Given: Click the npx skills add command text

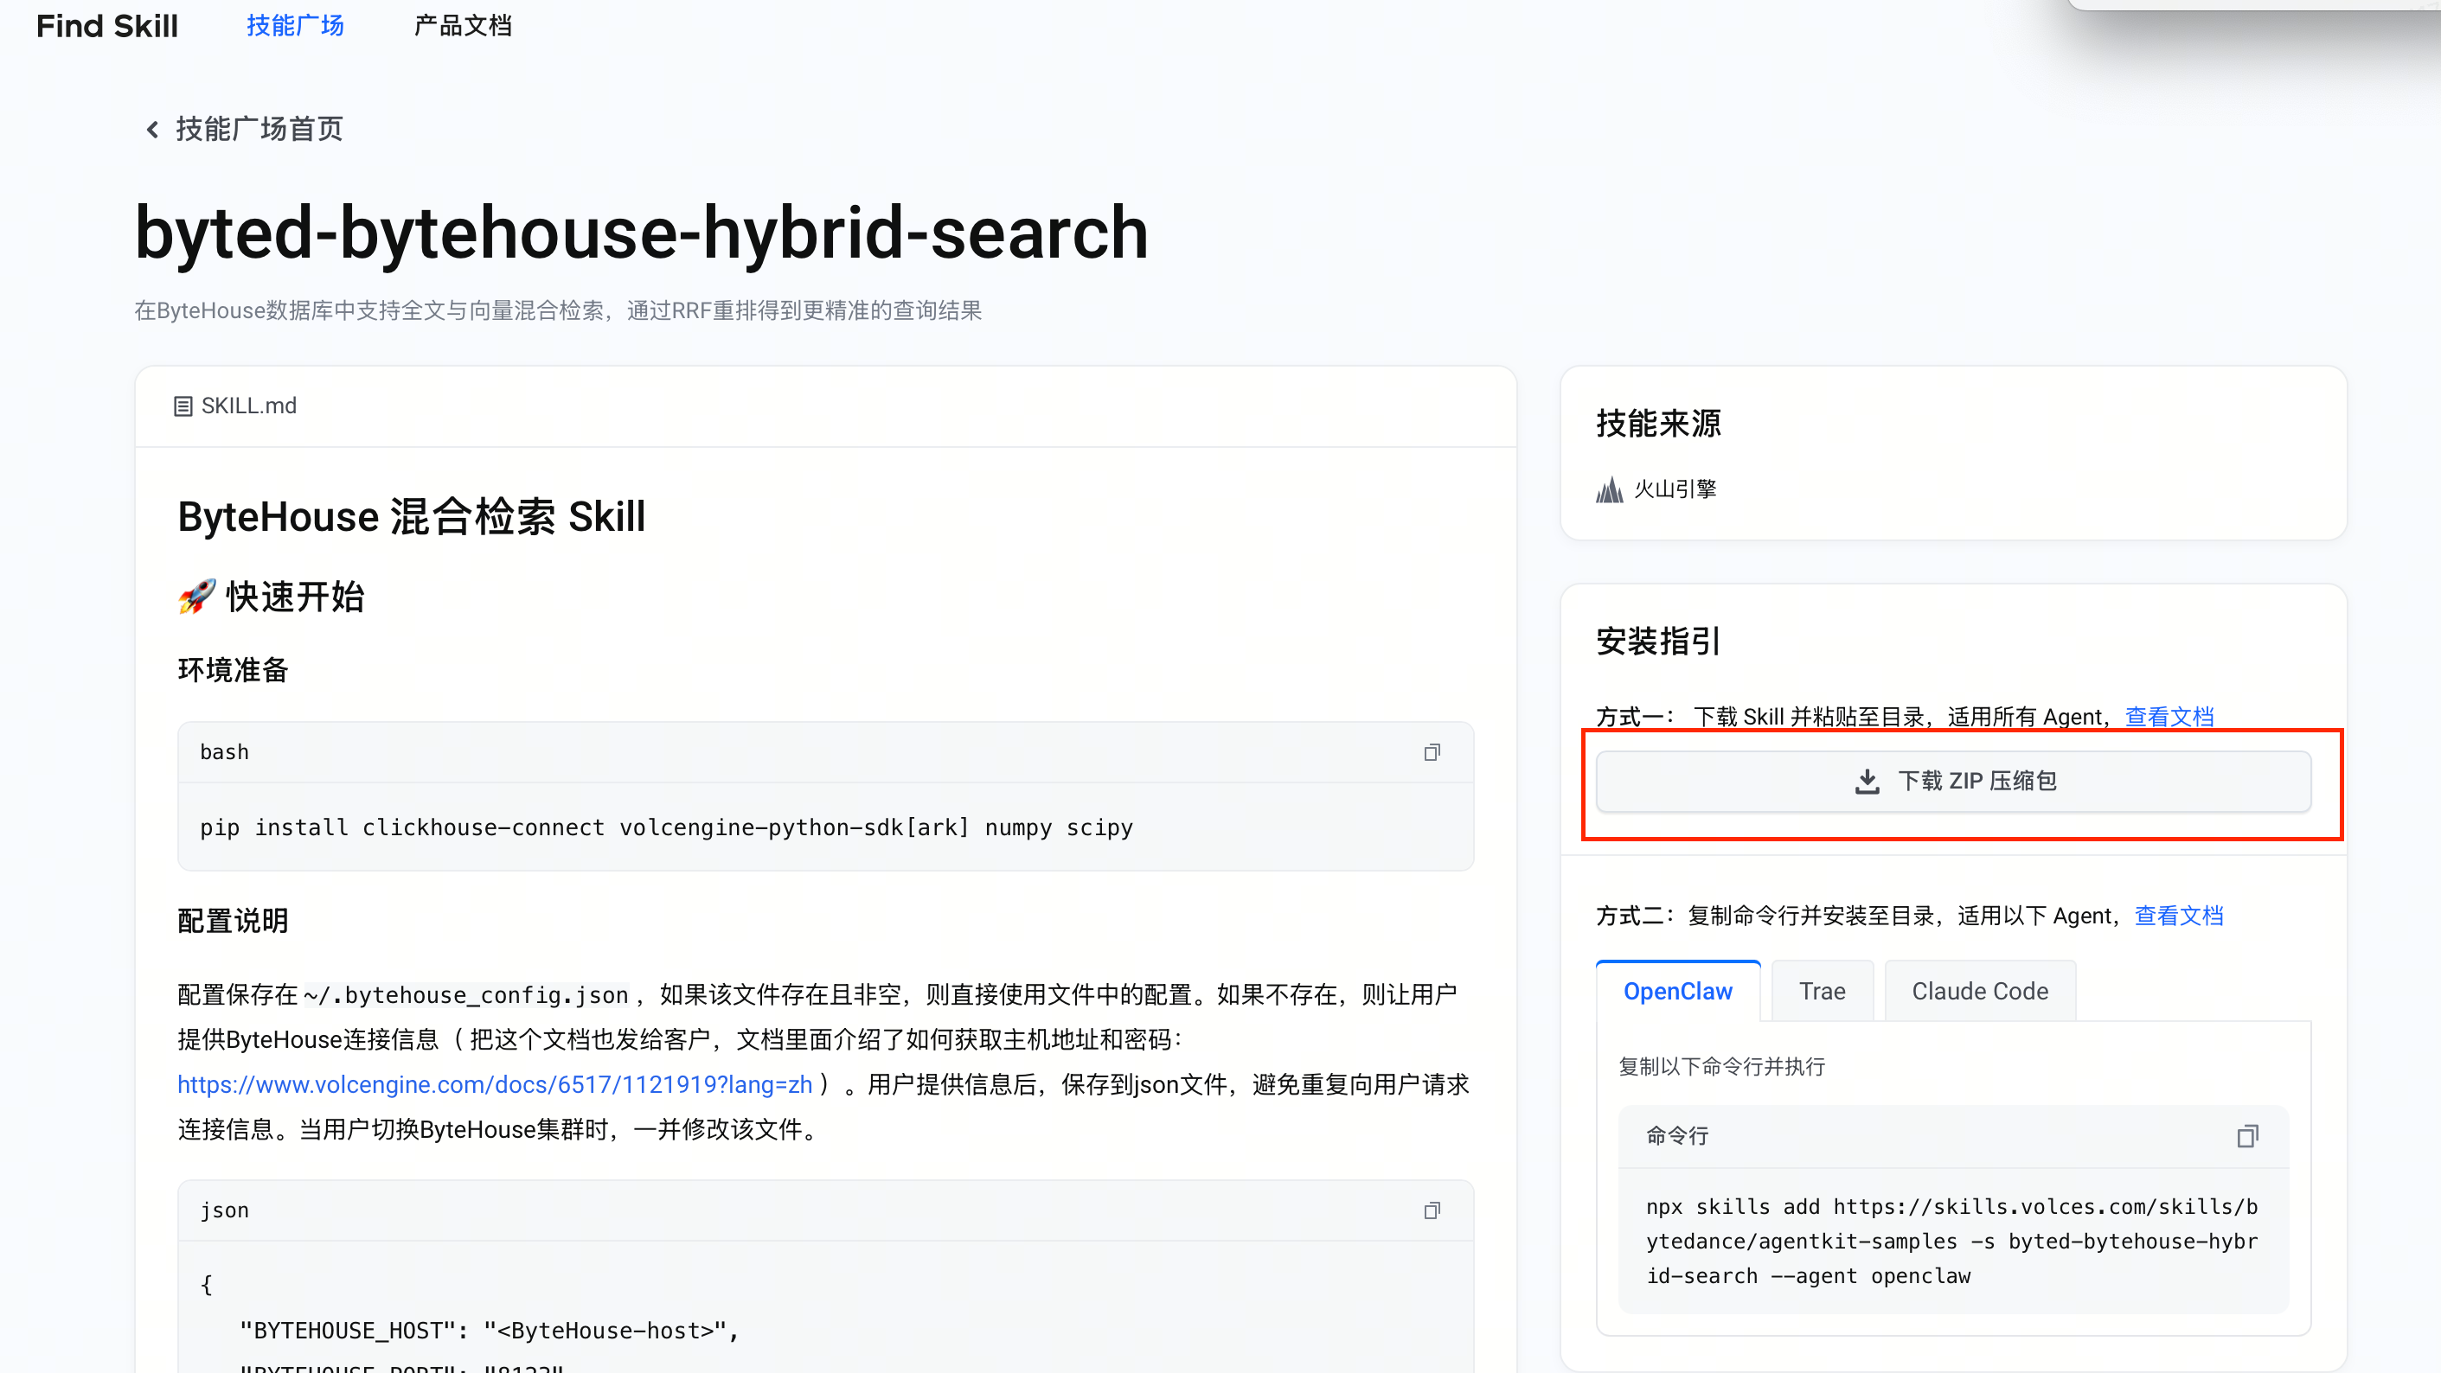Looking at the screenshot, I should pyautogui.click(x=1952, y=1242).
